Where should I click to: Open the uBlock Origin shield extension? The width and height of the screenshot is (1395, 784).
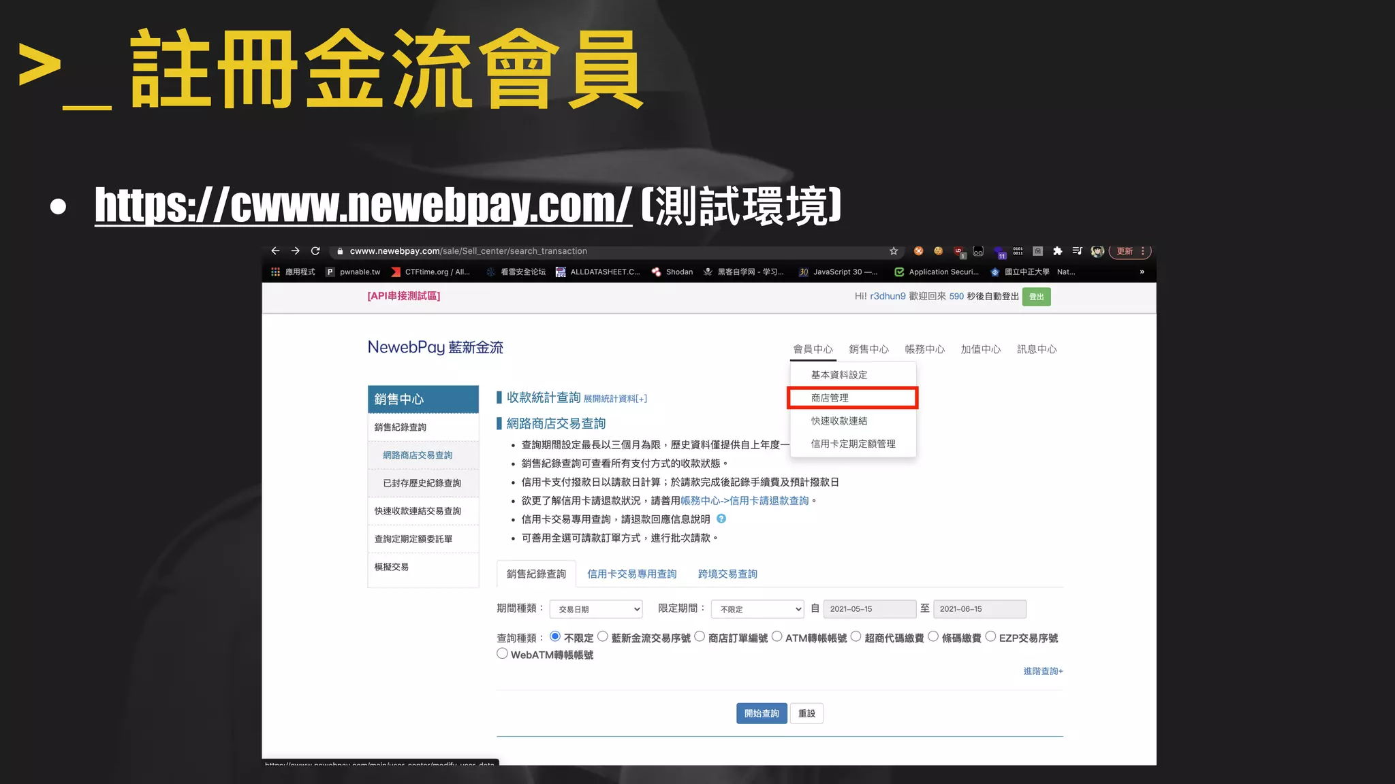(959, 252)
